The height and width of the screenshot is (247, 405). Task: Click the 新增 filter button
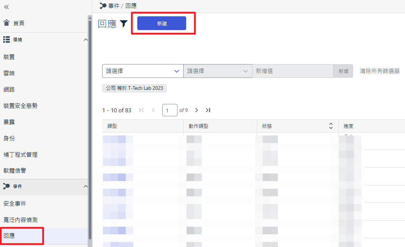(343, 71)
